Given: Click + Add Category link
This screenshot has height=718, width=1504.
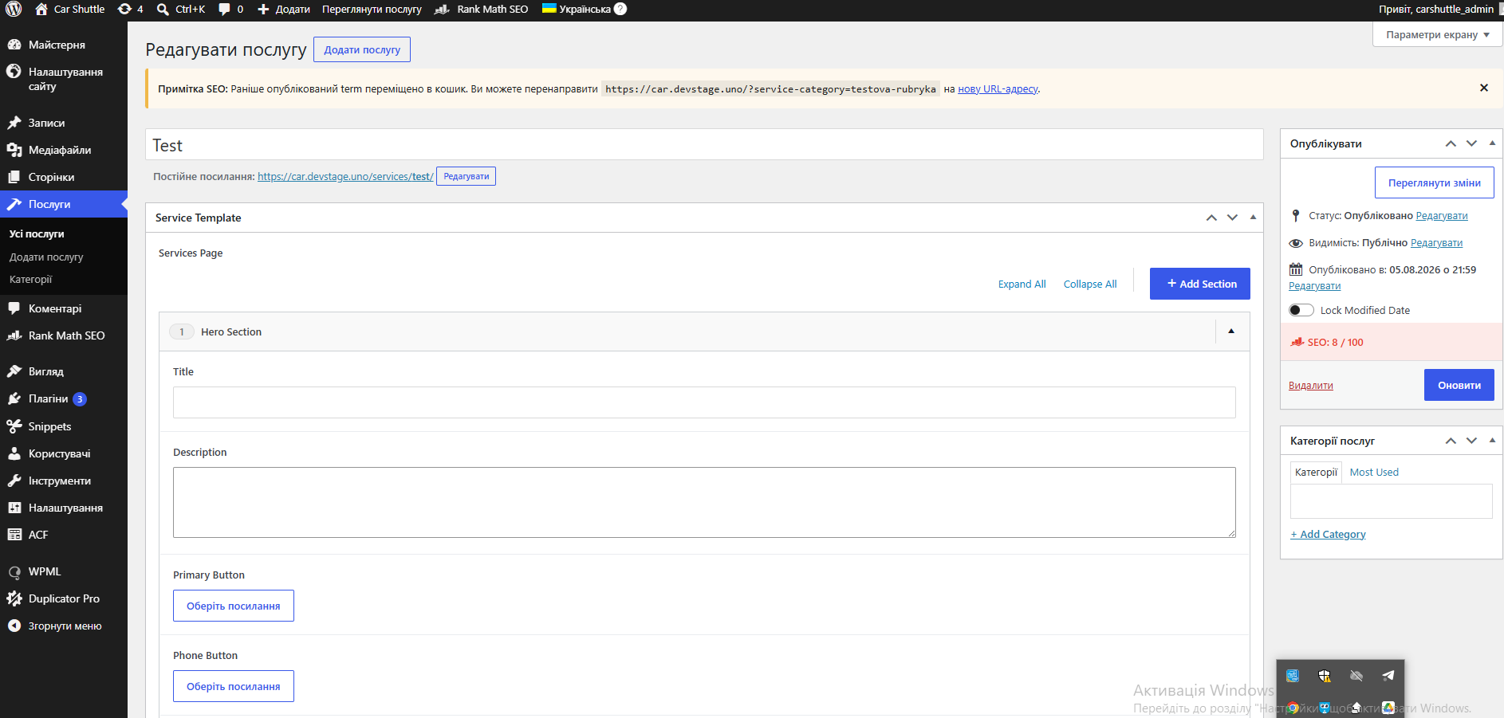Looking at the screenshot, I should (1328, 534).
